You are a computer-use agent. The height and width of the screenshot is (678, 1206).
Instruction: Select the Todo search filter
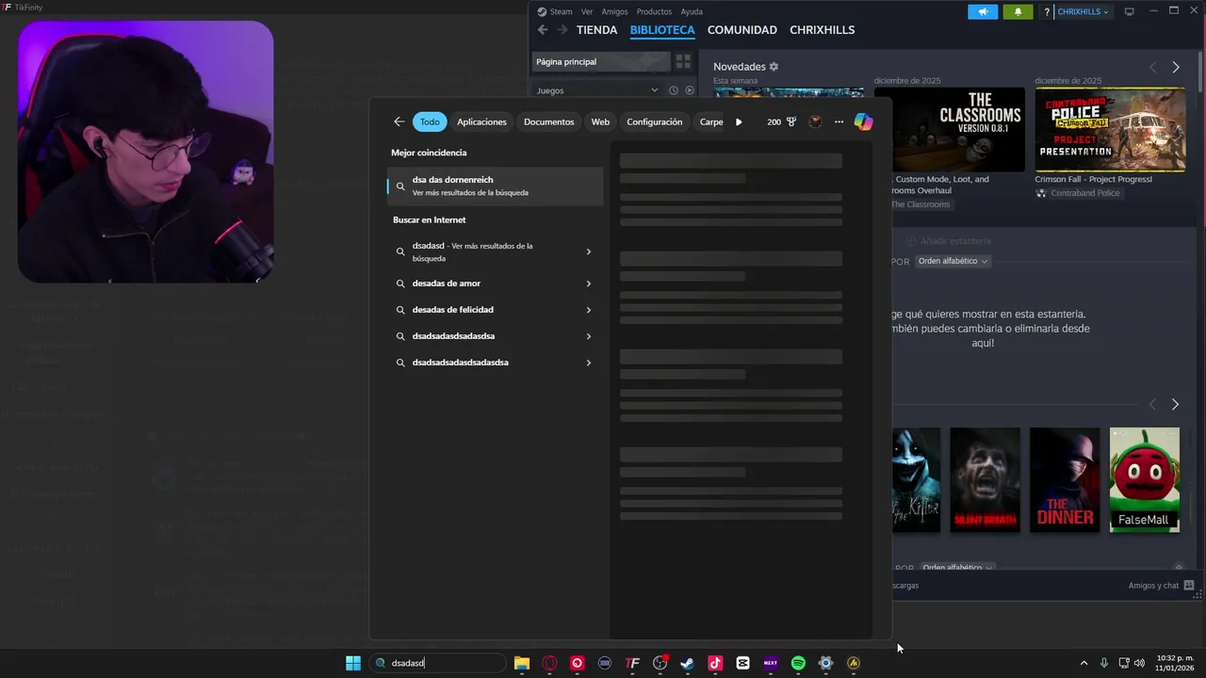430,121
